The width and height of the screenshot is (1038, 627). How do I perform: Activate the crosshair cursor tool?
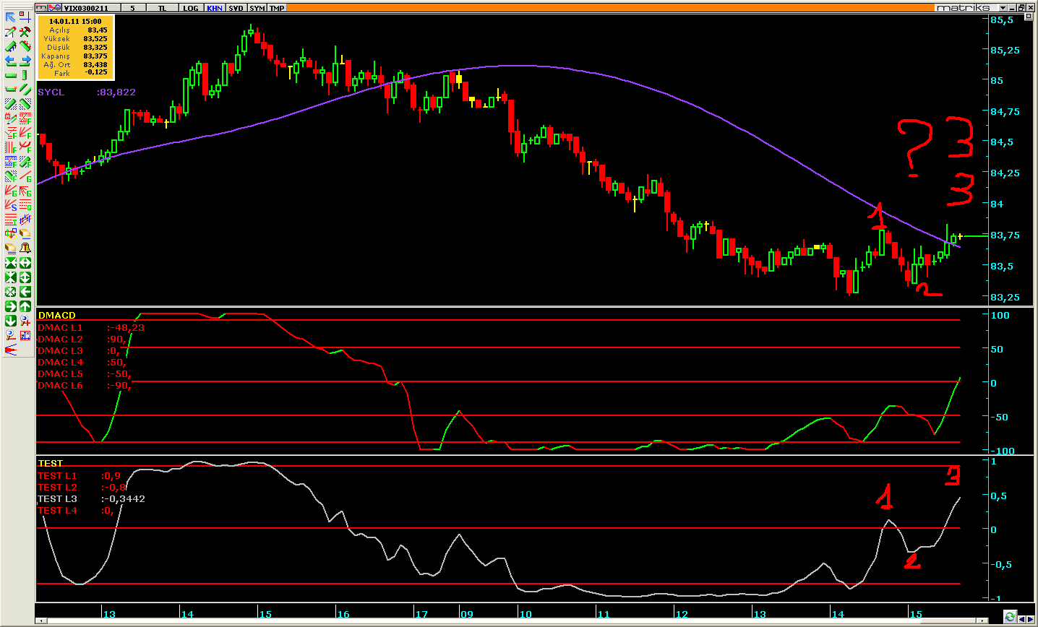25,17
